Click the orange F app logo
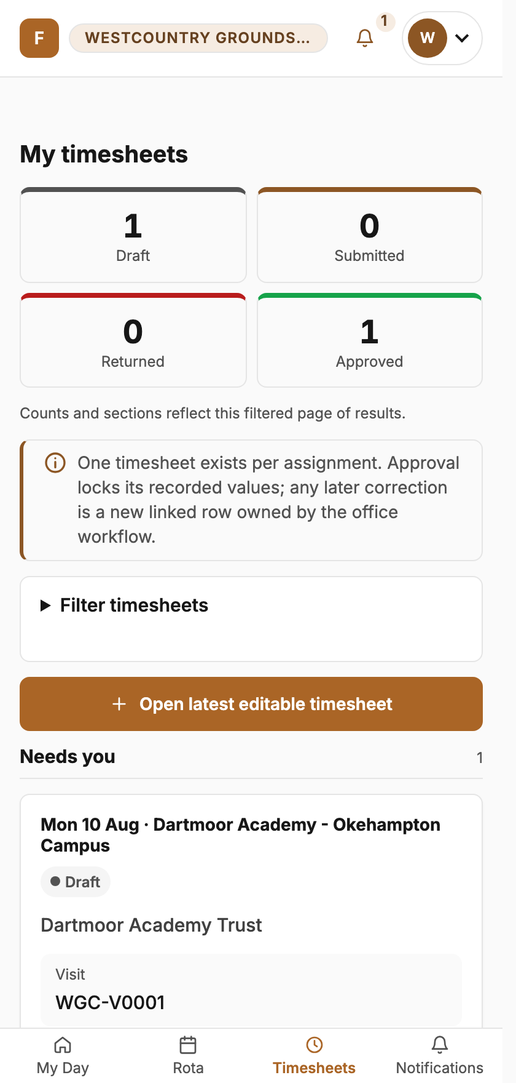The width and height of the screenshot is (516, 1083). 39,38
